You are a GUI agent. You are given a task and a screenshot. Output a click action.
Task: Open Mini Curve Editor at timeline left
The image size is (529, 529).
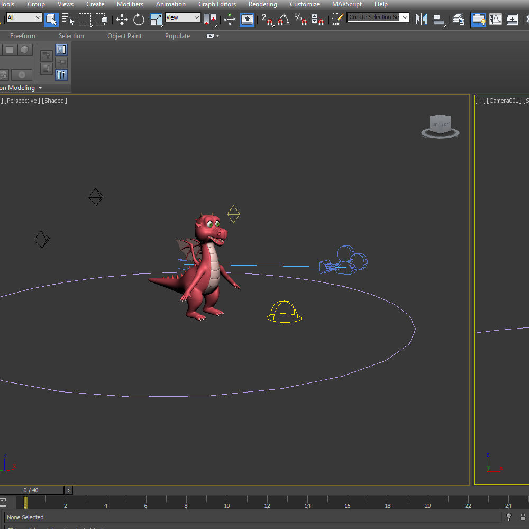(x=3, y=503)
